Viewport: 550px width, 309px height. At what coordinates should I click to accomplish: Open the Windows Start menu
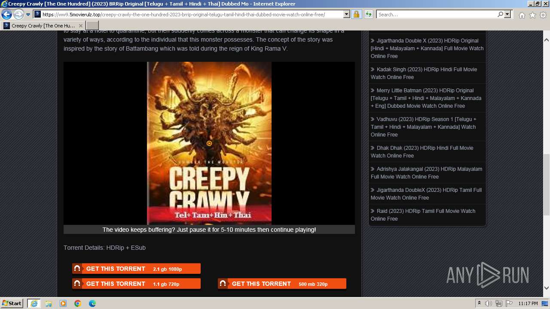pyautogui.click(x=12, y=303)
